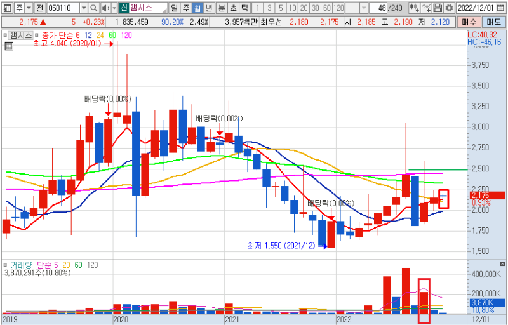The width and height of the screenshot is (508, 325).
Task: Open the empty interval combo box dropdown
Action: [x=364, y=8]
